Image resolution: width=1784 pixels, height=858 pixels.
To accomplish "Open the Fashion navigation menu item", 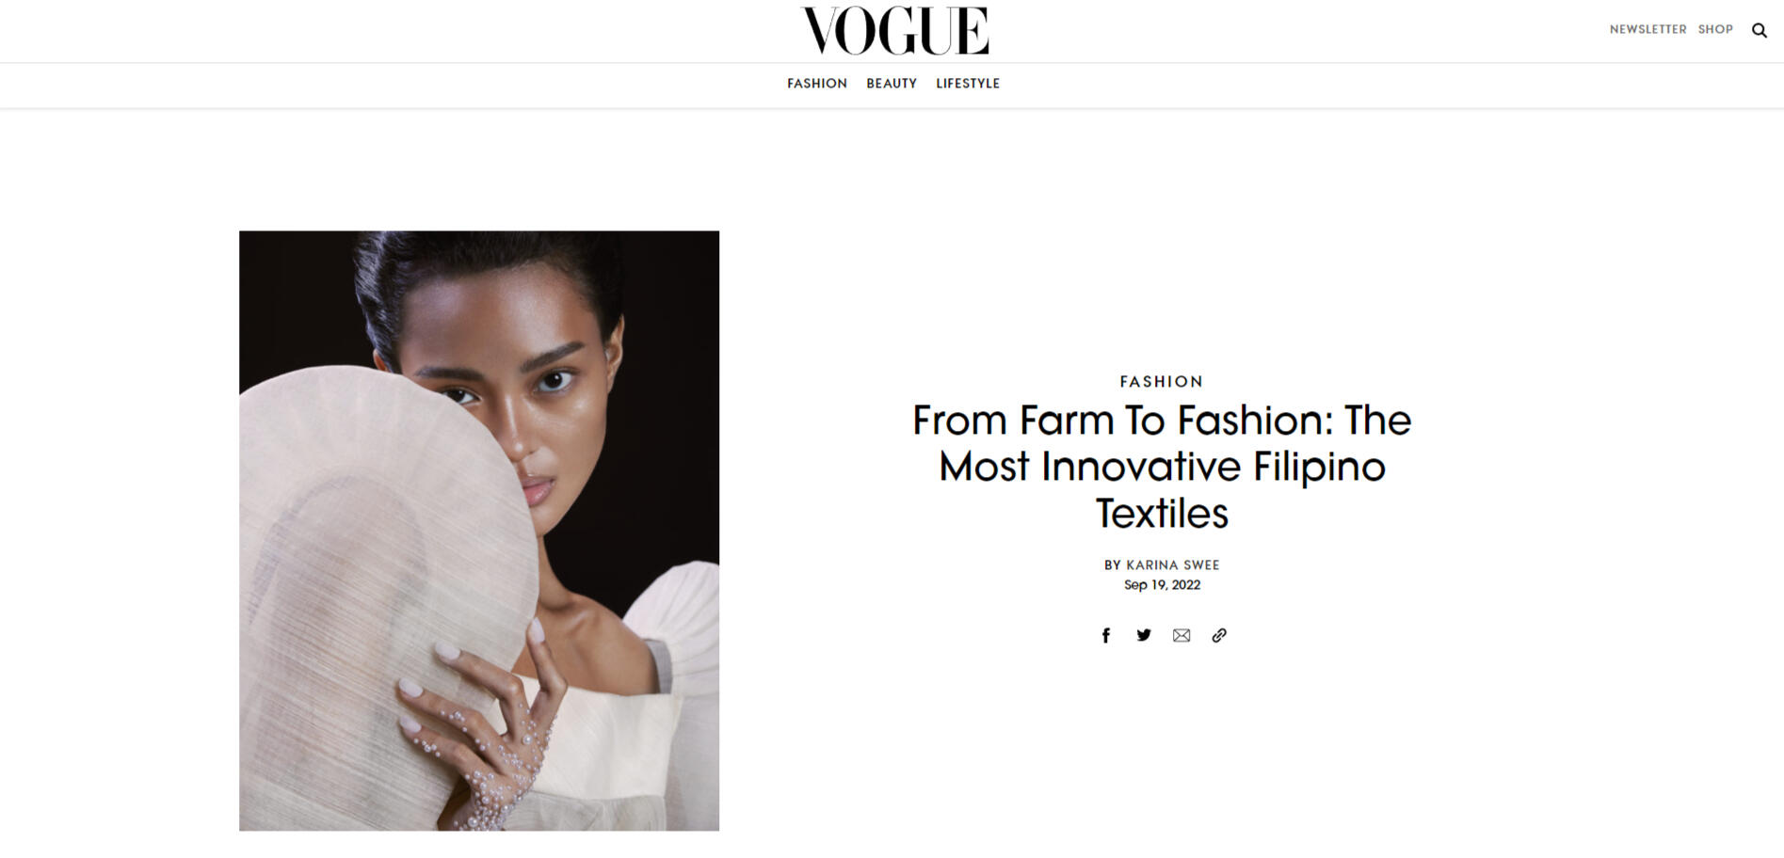I will [817, 84].
